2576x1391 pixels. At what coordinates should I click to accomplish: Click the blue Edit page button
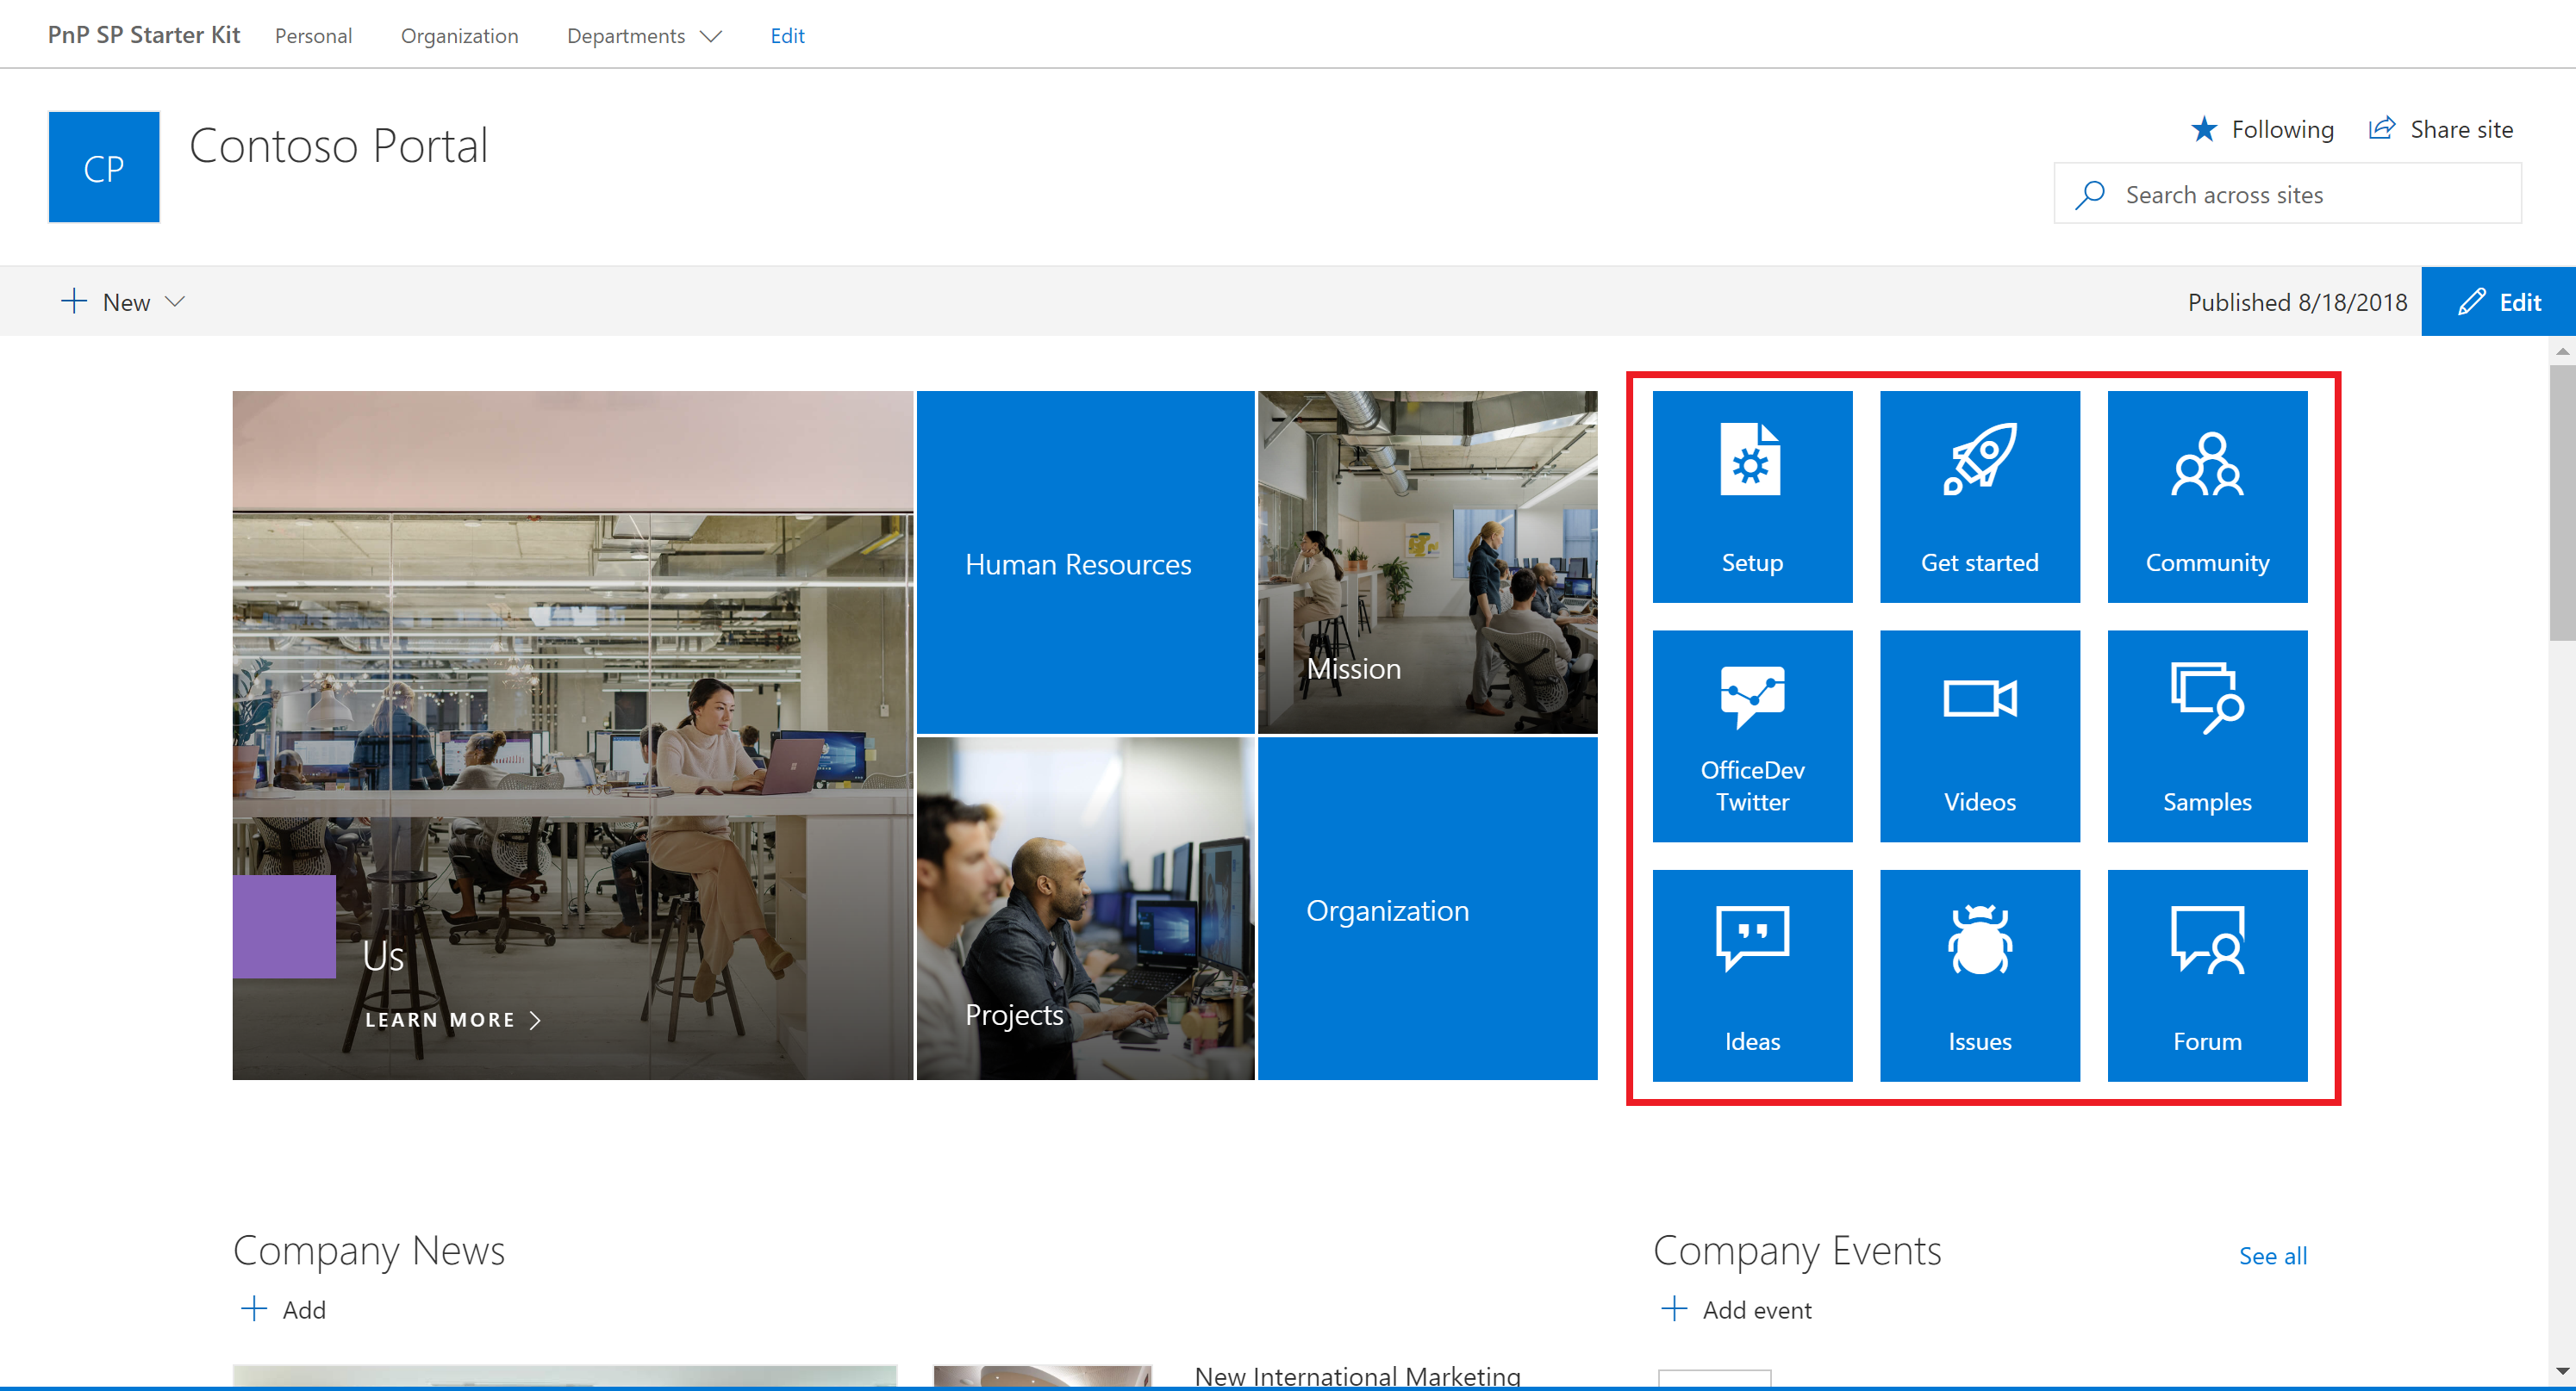2498,301
